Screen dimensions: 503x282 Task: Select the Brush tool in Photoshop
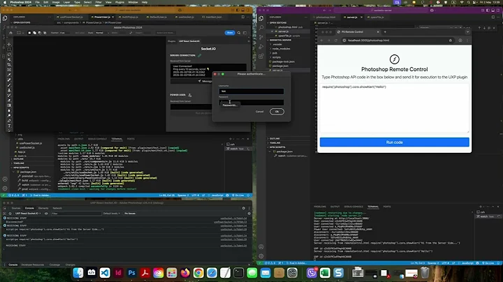[9, 85]
